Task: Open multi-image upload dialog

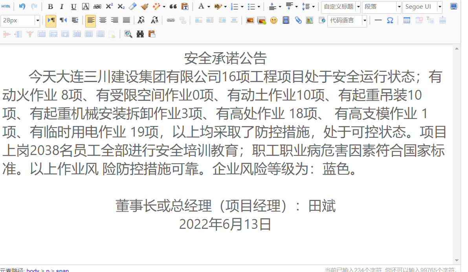Action: [x=262, y=20]
